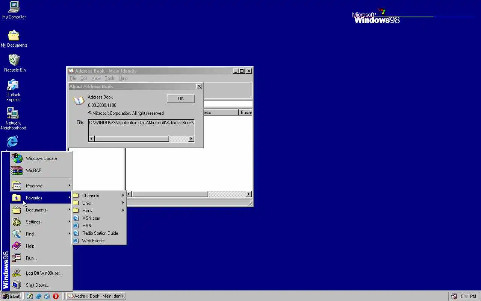The width and height of the screenshot is (481, 301).
Task: Open MSN.com favorite link
Action: [99, 218]
